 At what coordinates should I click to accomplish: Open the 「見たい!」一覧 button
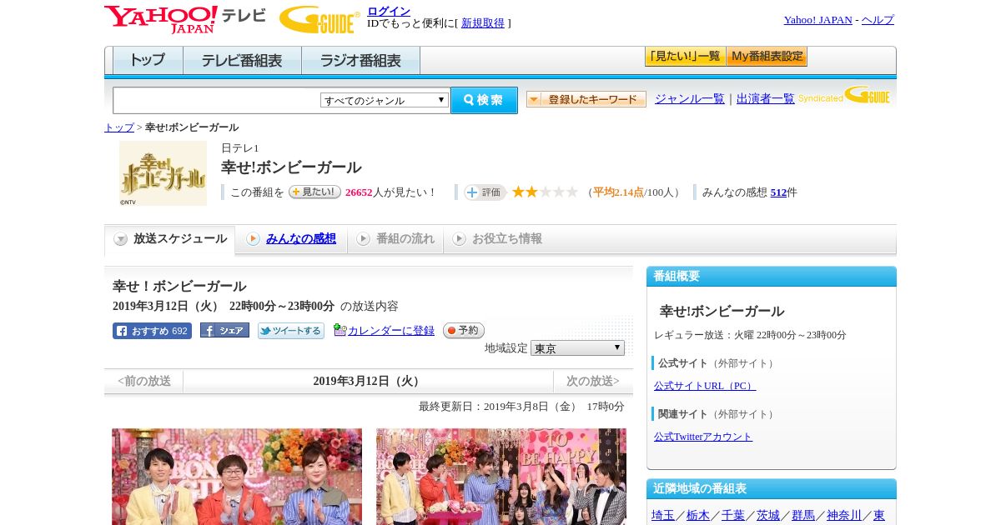pyautogui.click(x=685, y=57)
